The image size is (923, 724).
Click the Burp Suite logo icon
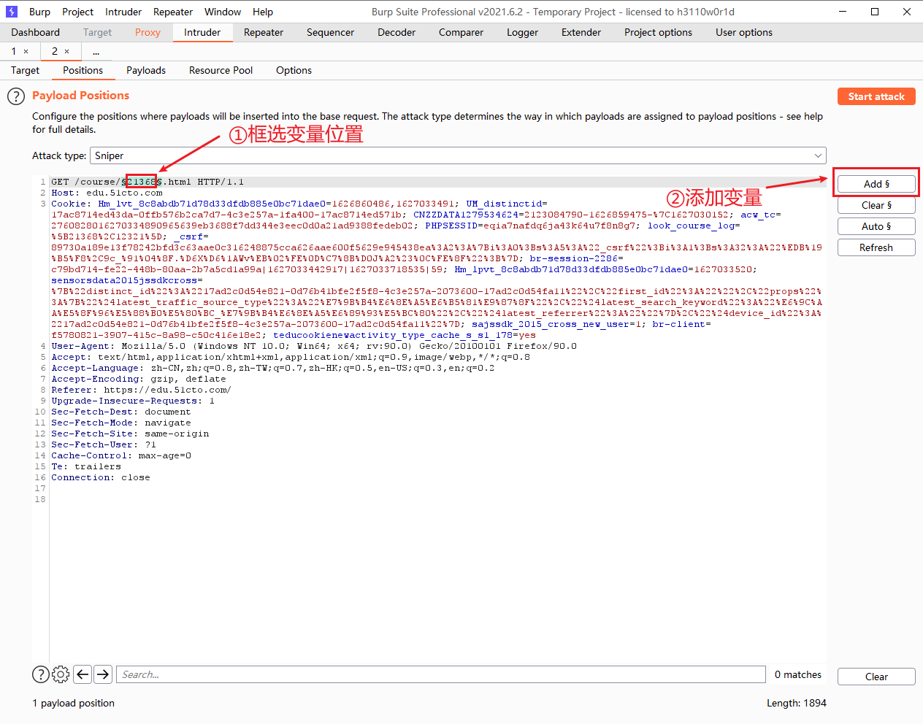click(x=11, y=11)
